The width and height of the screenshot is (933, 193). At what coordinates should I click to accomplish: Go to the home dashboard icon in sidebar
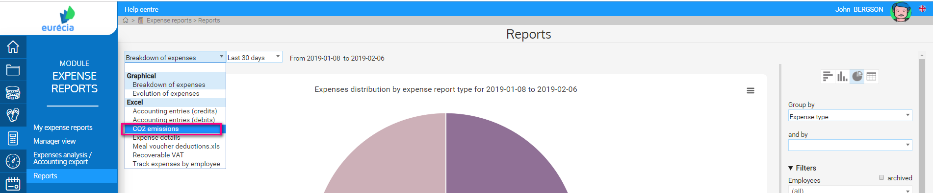click(13, 47)
